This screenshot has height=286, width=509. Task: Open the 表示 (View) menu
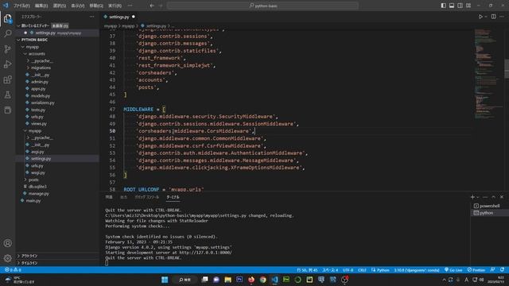pos(78,6)
